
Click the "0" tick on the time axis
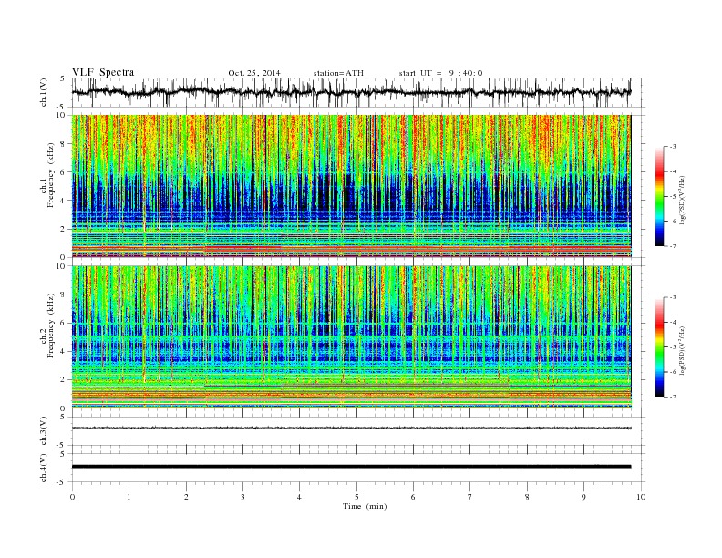click(72, 497)
